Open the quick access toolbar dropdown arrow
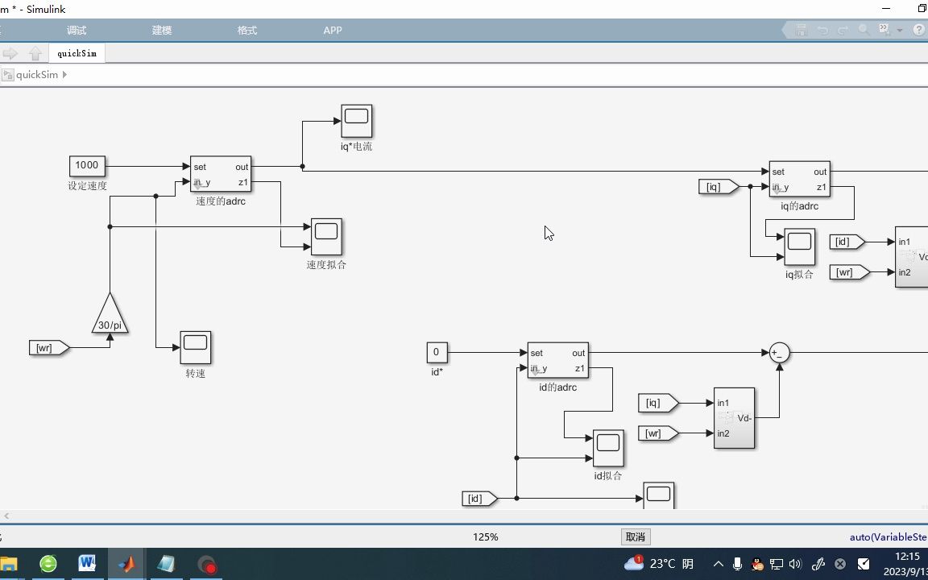Image resolution: width=928 pixels, height=580 pixels. point(900,30)
